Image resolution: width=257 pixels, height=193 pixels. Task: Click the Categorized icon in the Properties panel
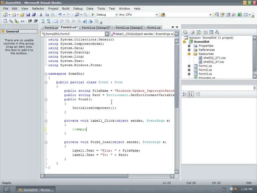pos(184,94)
